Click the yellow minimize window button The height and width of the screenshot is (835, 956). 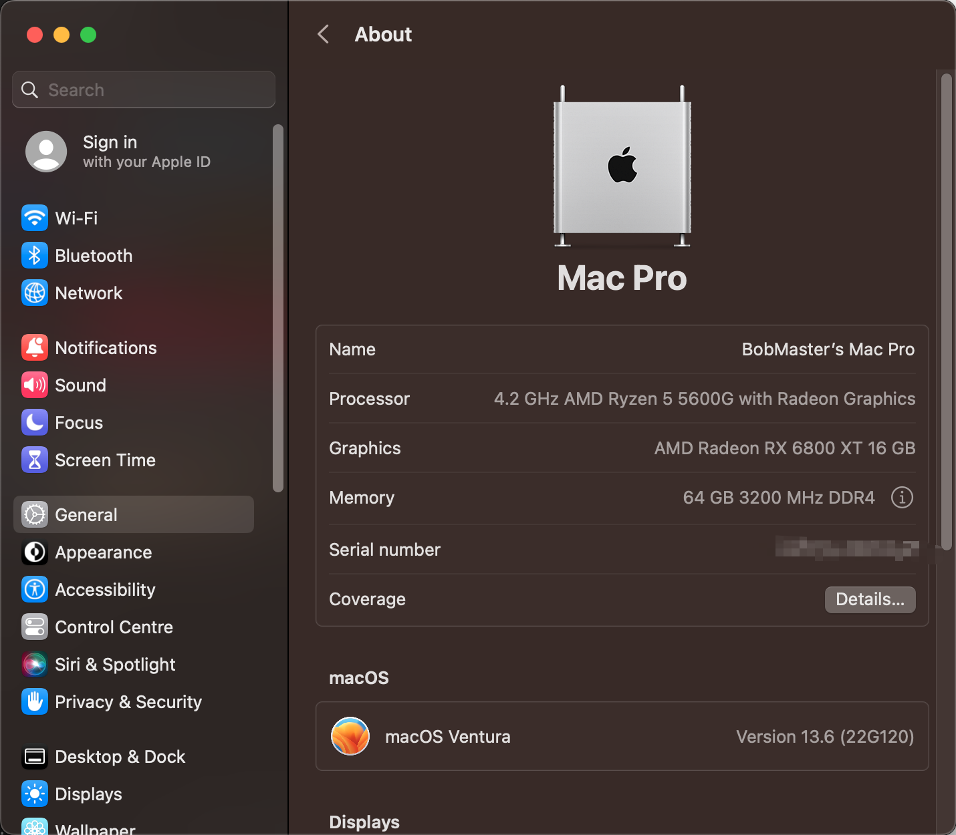coord(62,34)
